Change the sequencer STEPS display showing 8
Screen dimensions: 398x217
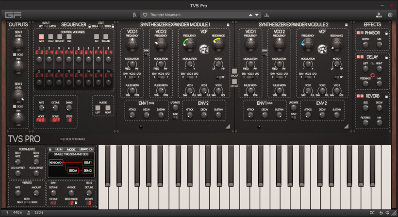[x=69, y=120]
